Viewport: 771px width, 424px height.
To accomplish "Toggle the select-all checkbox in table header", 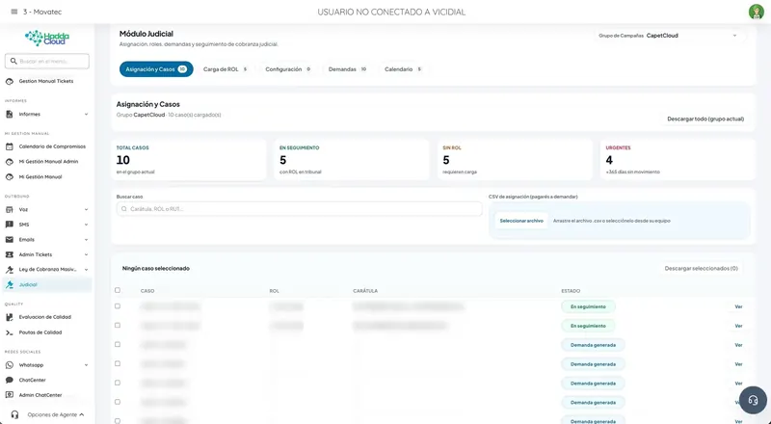I will tap(118, 290).
